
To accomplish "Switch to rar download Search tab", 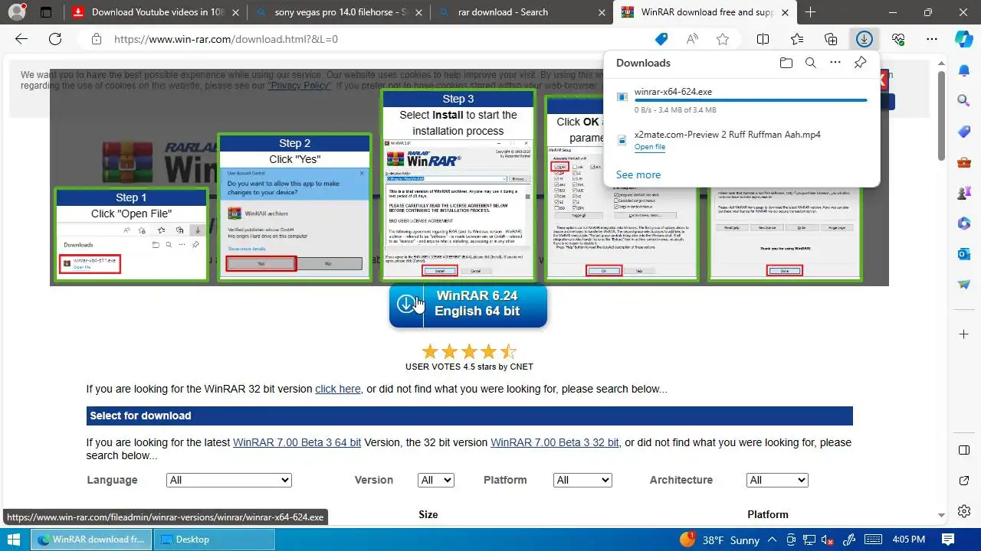I will tap(522, 12).
